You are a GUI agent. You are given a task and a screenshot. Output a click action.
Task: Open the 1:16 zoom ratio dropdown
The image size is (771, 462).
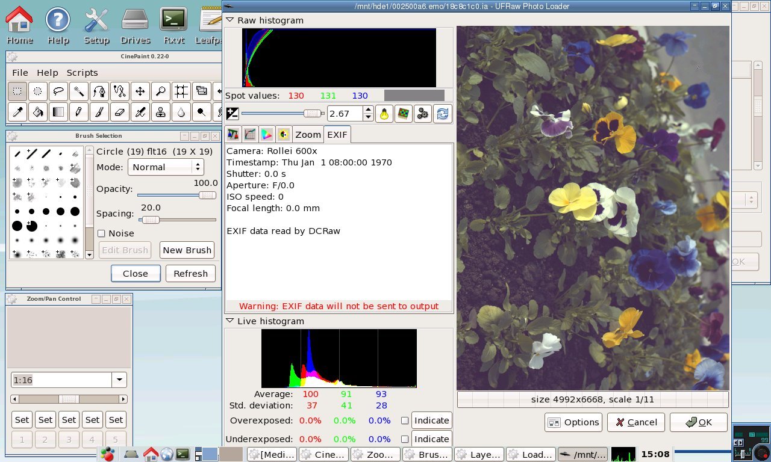pyautogui.click(x=119, y=380)
